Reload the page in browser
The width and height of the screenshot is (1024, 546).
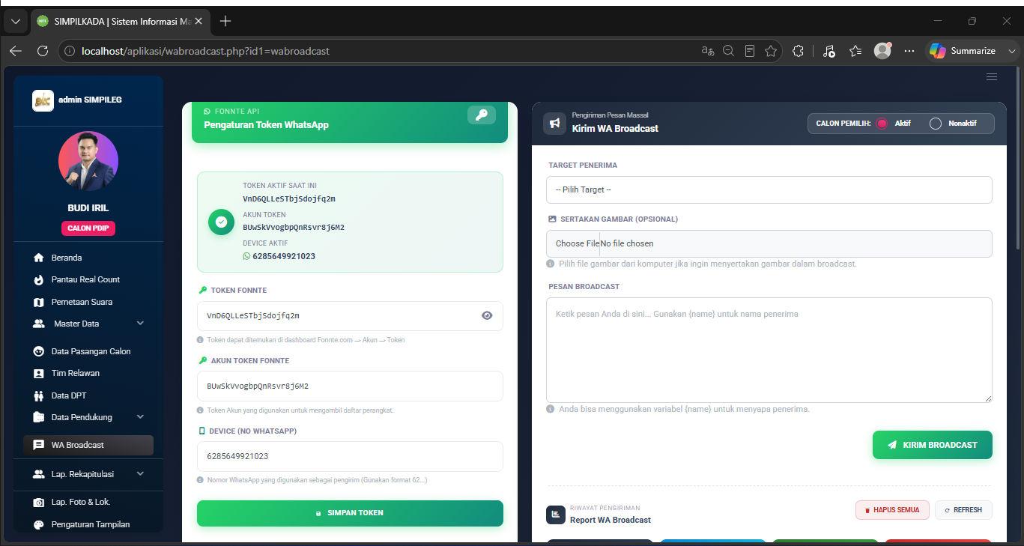click(x=43, y=51)
